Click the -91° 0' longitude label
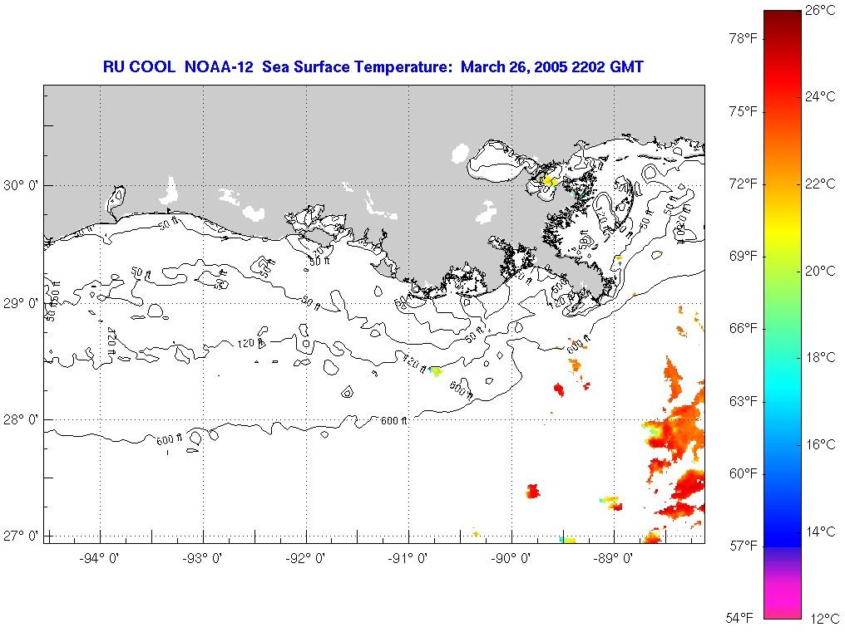845x632 pixels. (x=408, y=559)
